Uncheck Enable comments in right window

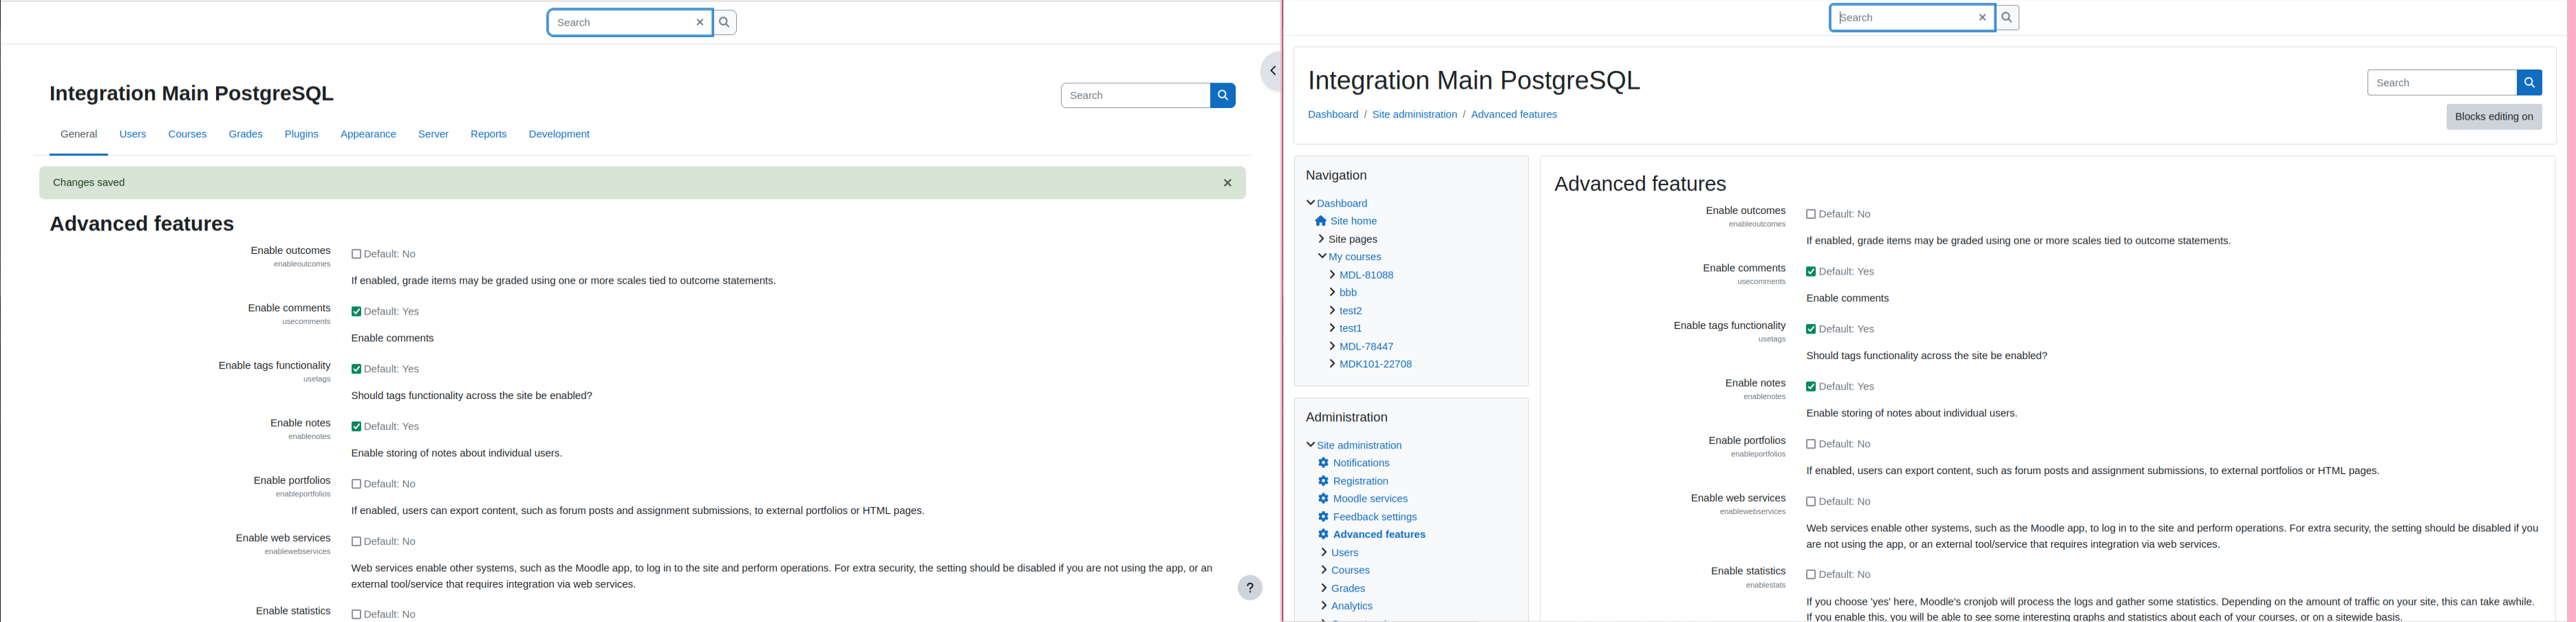click(x=1811, y=272)
